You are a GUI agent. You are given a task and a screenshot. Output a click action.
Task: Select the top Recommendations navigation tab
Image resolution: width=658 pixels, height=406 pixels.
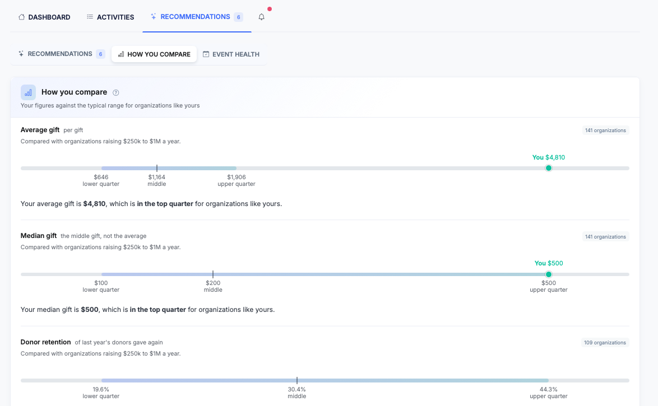tap(197, 17)
